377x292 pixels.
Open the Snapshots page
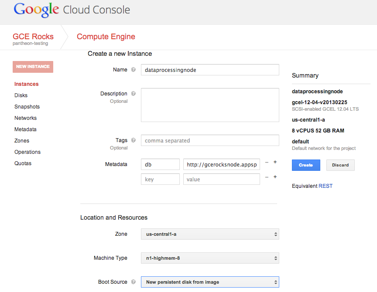tap(27, 106)
